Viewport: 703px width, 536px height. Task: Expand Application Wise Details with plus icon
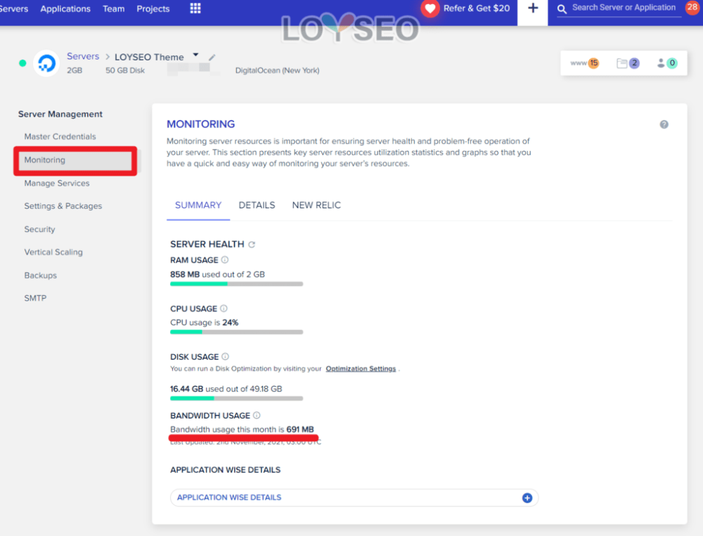527,498
